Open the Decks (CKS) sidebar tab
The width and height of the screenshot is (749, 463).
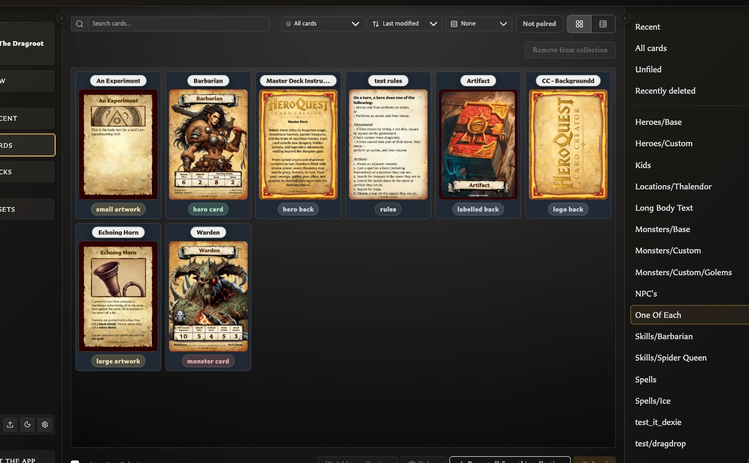point(28,172)
